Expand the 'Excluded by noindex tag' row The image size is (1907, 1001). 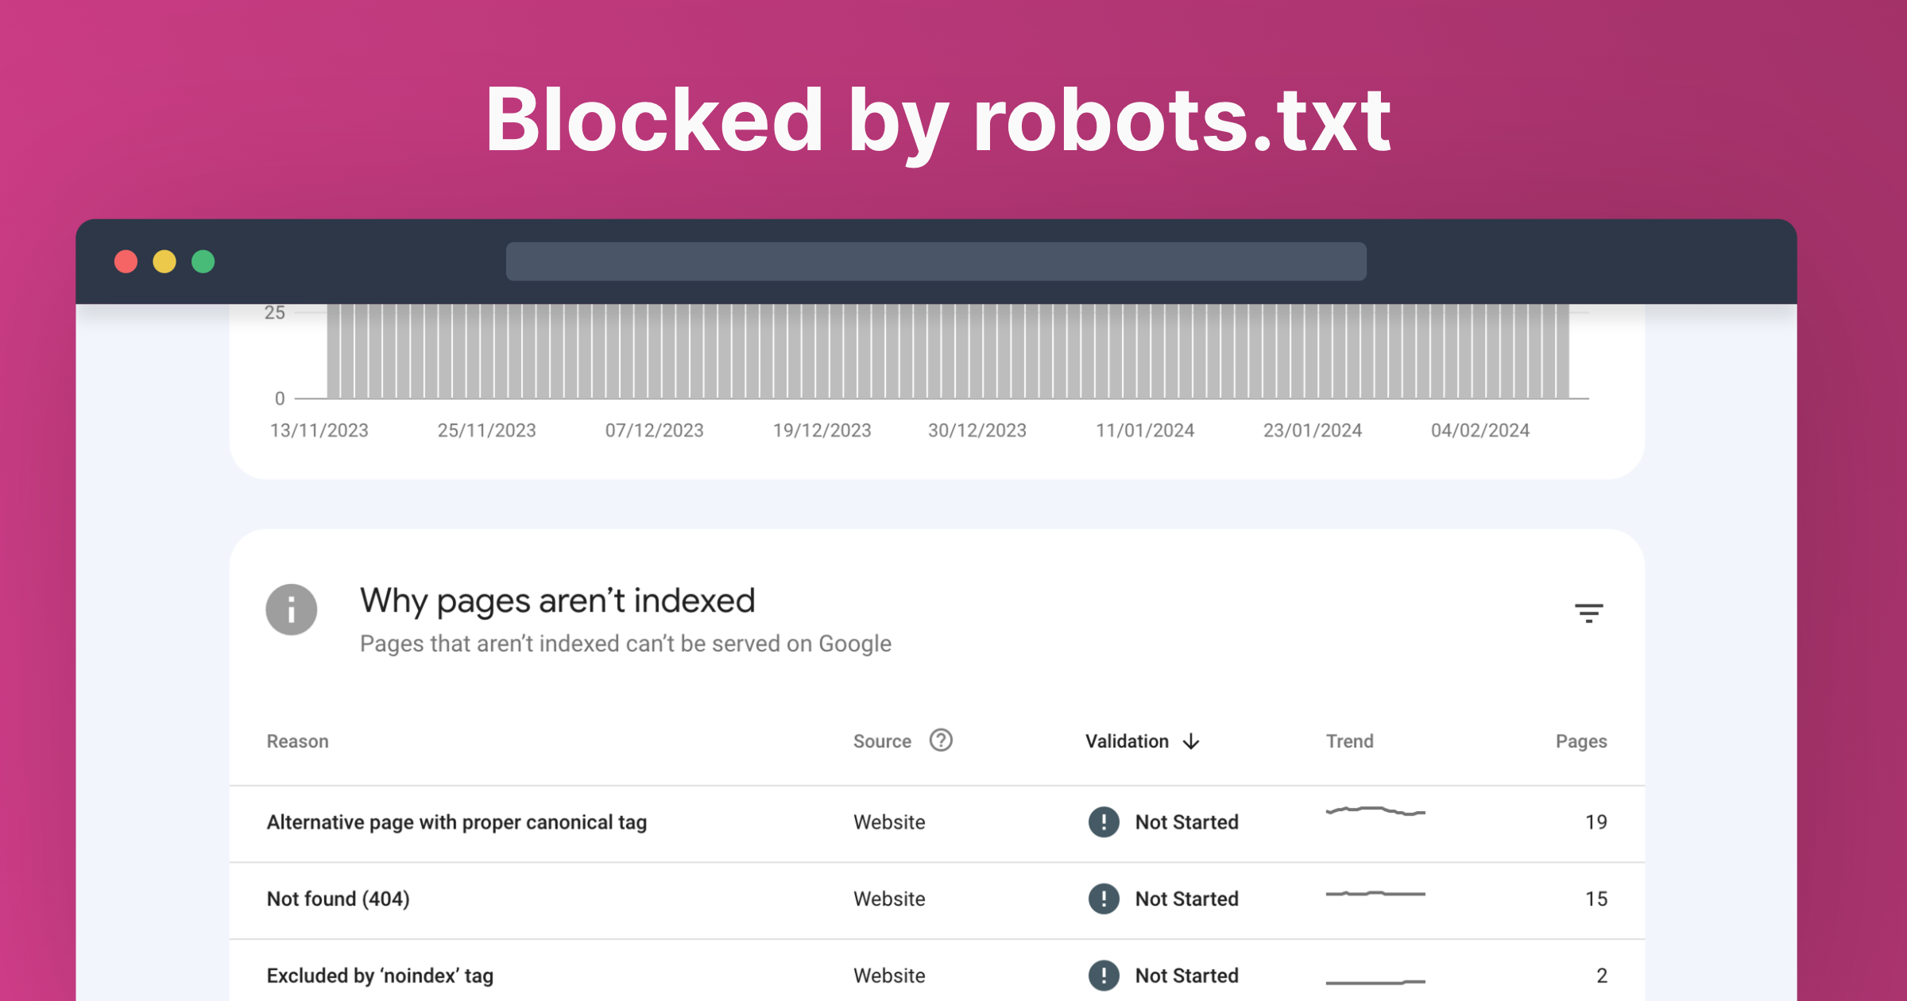pos(380,975)
